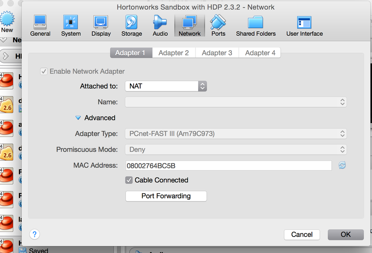Screen dimensions: 372x253
Task: Open the User Interface settings pane
Action: pyautogui.click(x=304, y=26)
